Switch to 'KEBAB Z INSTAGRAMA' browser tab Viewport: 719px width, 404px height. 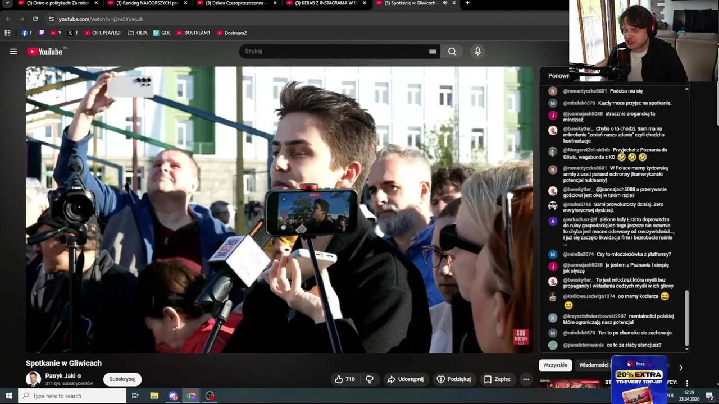326,3
